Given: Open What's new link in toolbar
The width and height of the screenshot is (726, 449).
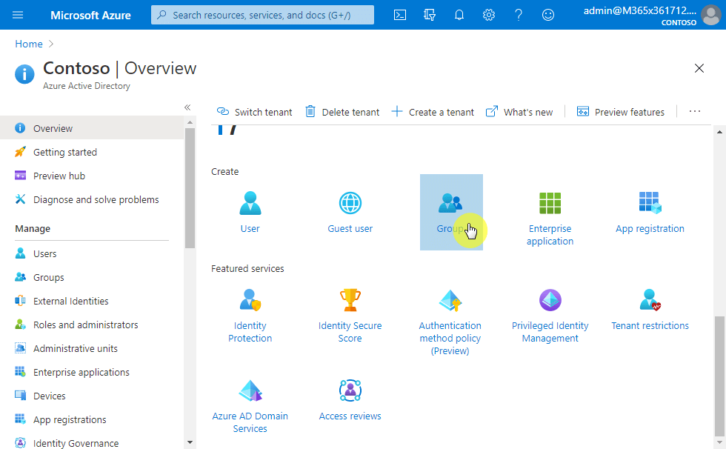Looking at the screenshot, I should click(x=519, y=112).
